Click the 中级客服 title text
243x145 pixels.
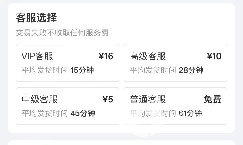tap(40, 99)
